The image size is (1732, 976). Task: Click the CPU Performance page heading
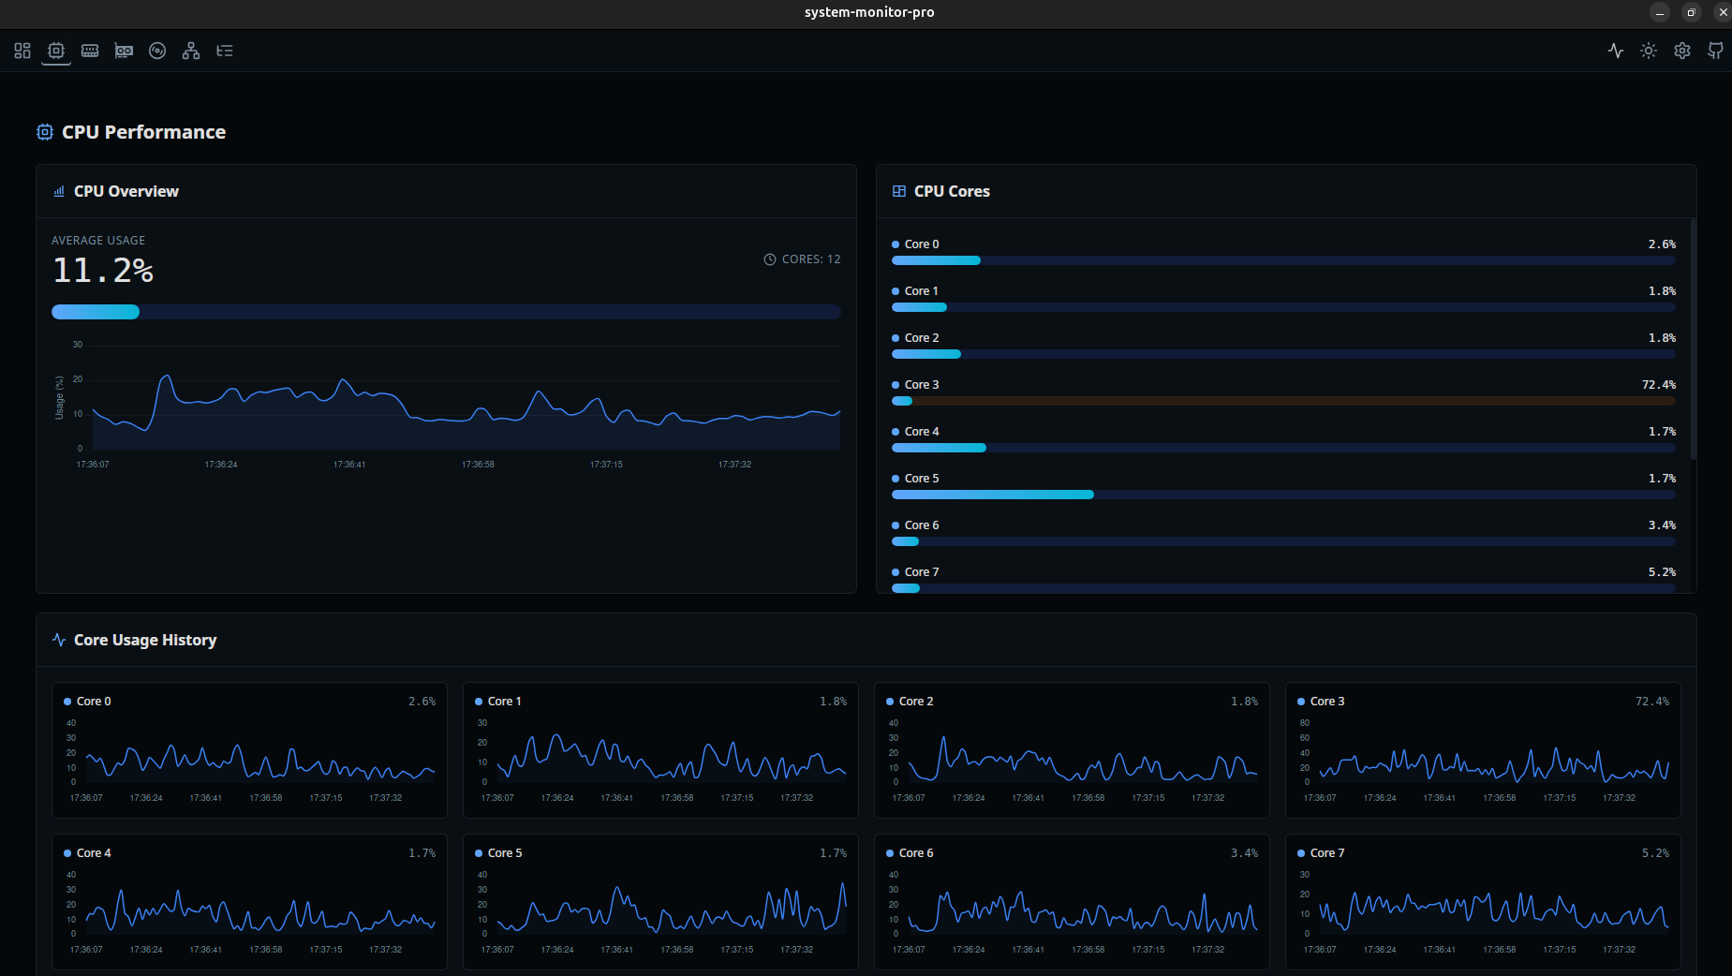pos(142,132)
